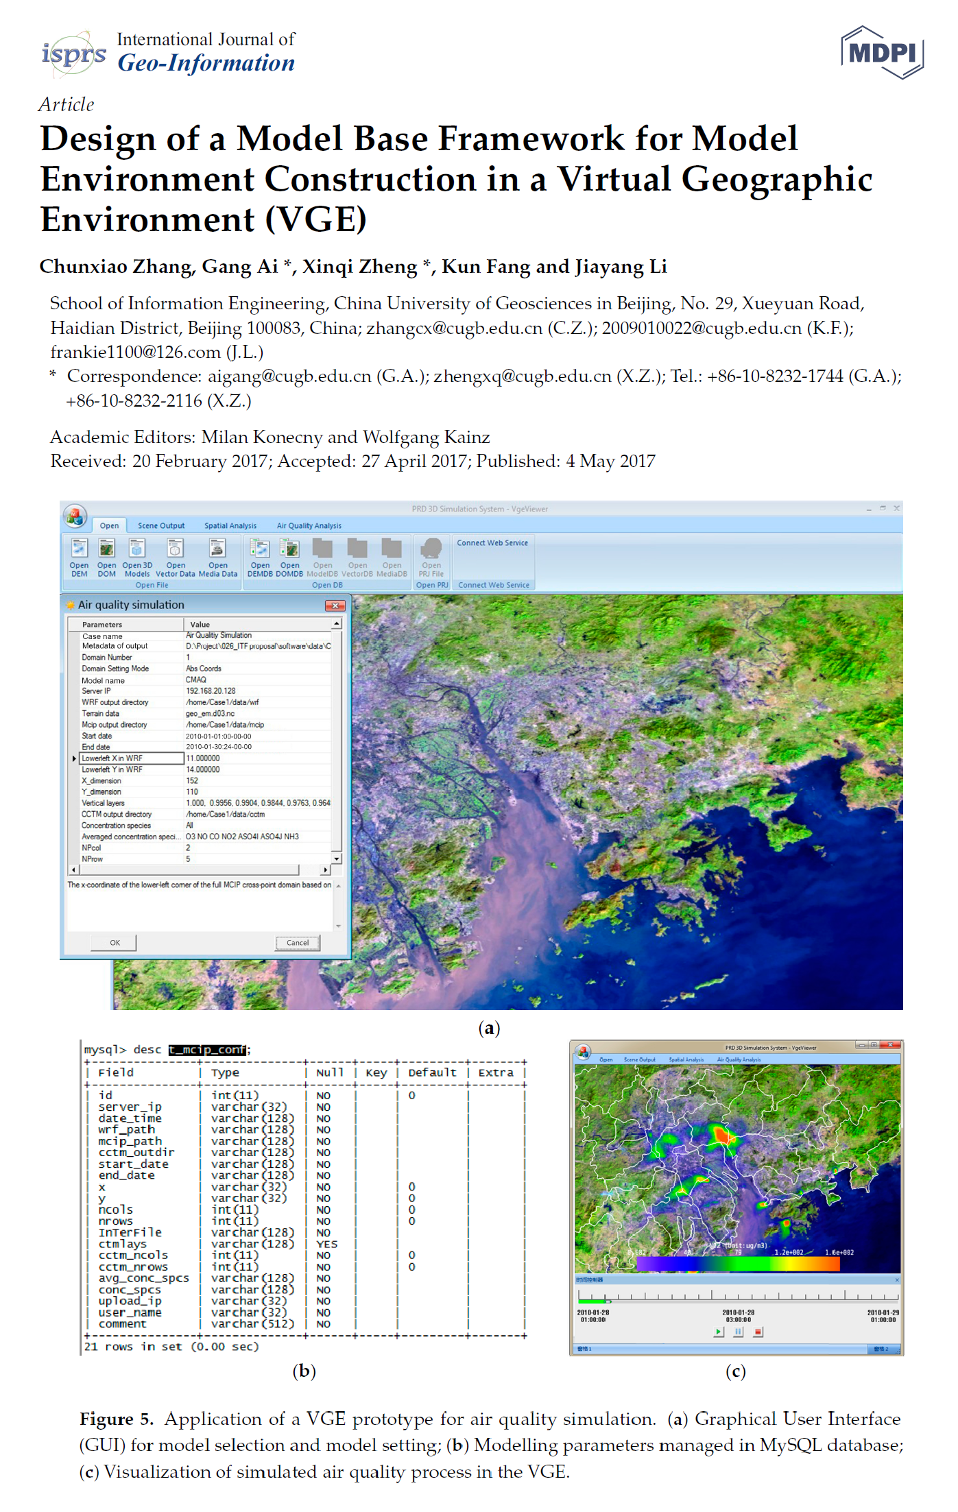Click Connect Web Service link
Viewport: 958px width, 1512px height.
click(492, 543)
